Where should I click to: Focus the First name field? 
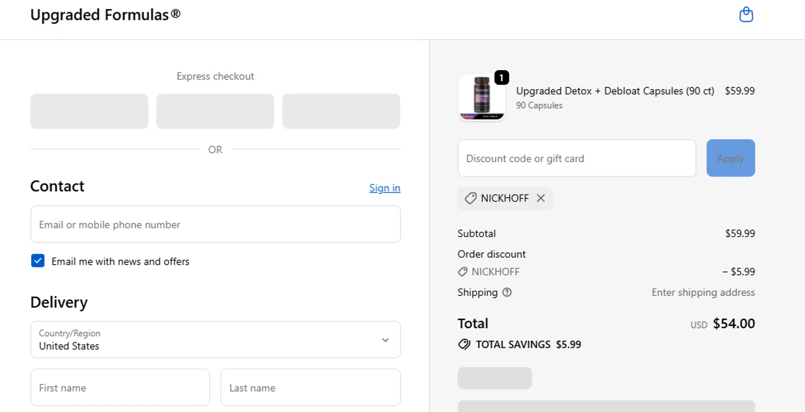(x=120, y=387)
